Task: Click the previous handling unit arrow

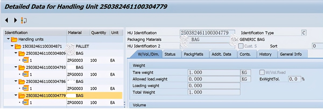Action: click(x=7, y=20)
